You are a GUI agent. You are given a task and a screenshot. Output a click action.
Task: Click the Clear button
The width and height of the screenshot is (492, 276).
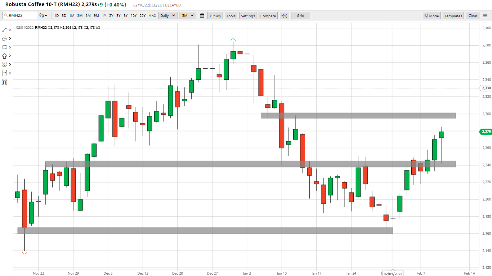click(x=473, y=16)
